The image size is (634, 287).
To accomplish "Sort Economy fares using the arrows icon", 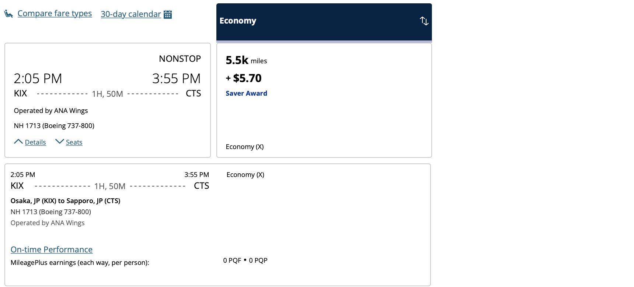I will 424,21.
